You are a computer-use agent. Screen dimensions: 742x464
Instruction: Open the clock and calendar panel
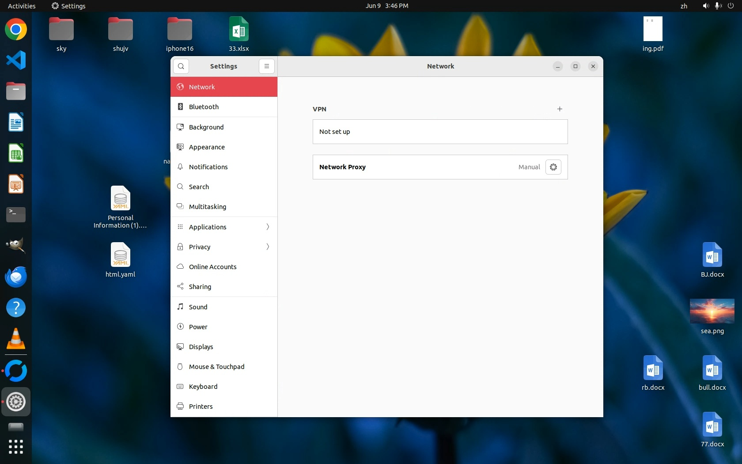pyautogui.click(x=386, y=6)
